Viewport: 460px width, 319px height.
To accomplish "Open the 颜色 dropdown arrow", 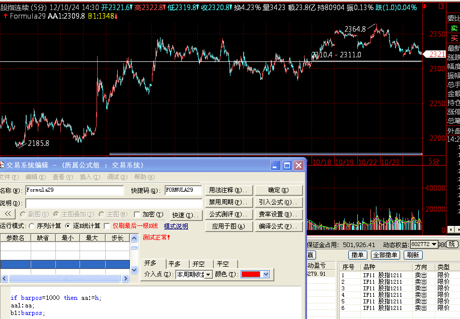I will click(x=266, y=274).
